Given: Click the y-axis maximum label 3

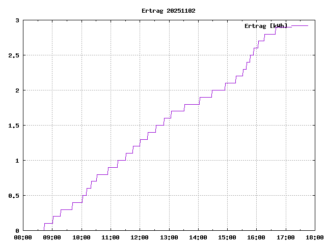Looking at the screenshot, I should (17, 20).
